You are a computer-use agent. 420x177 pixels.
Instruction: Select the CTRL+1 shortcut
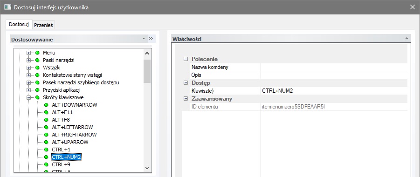[61, 150]
